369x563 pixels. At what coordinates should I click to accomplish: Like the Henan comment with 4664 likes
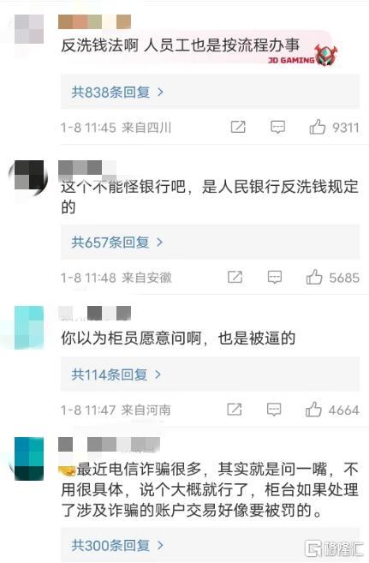(x=313, y=410)
